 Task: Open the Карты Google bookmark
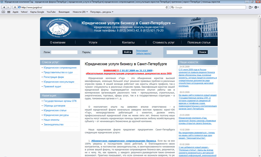[x=37, y=12]
